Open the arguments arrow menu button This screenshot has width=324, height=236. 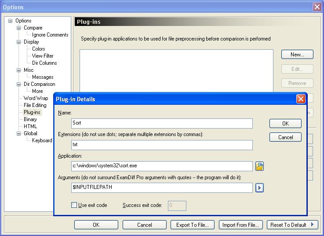[x=259, y=188]
